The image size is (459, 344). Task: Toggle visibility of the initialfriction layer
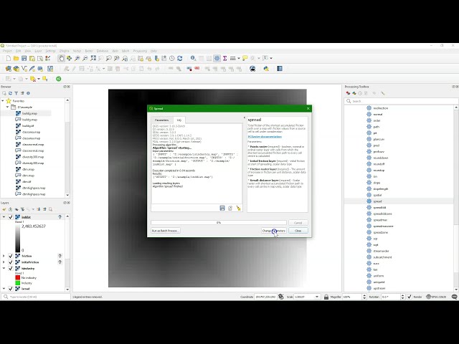click(x=11, y=262)
